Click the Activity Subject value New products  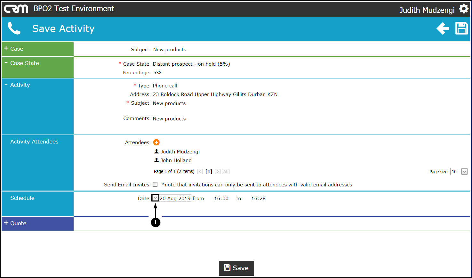[169, 103]
